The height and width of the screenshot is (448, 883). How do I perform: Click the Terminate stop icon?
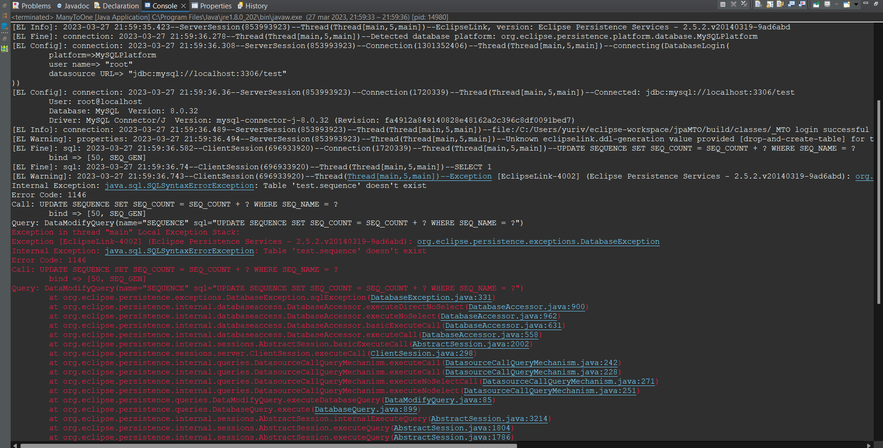click(723, 4)
